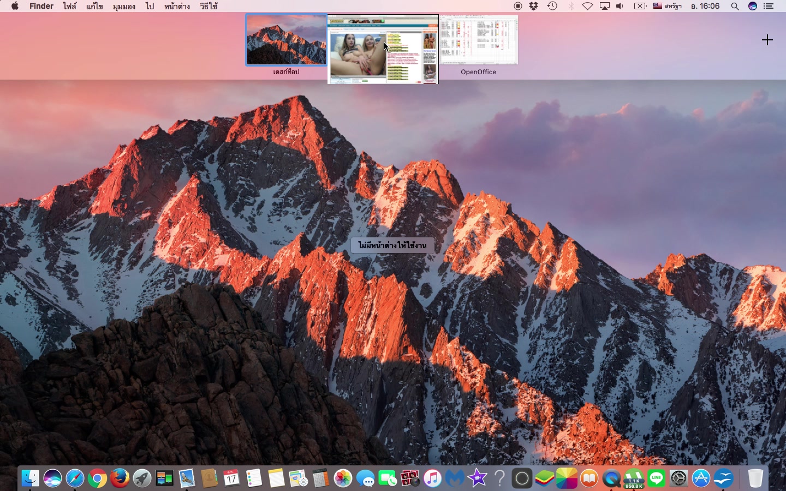Open the Apple menu
The image size is (786, 491).
click(15, 6)
